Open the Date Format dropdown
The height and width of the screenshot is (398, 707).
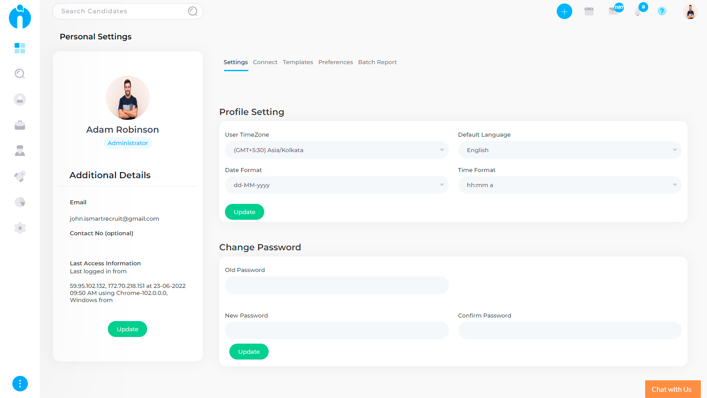pos(337,185)
